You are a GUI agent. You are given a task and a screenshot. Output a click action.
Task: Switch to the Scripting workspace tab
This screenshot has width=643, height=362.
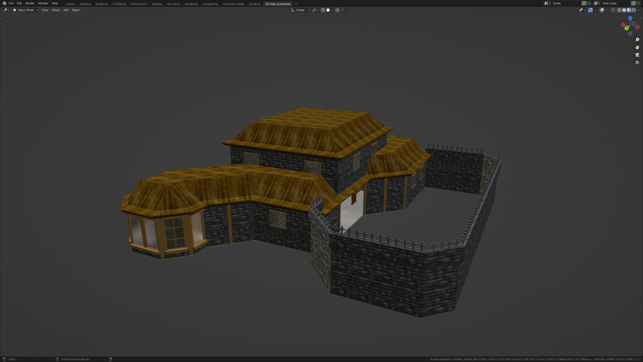(255, 4)
